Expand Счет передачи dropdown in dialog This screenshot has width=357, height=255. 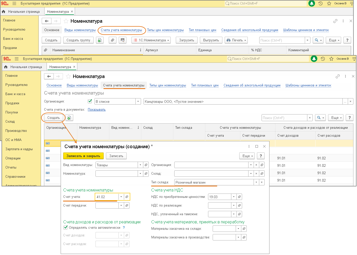121,206
